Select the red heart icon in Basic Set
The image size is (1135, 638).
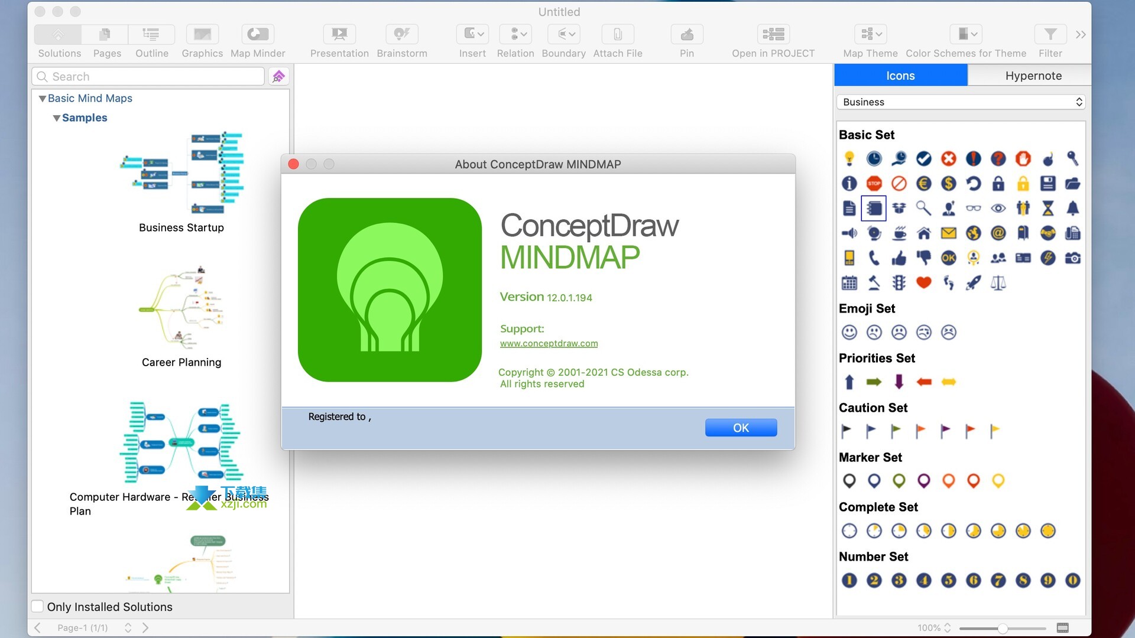(x=924, y=282)
